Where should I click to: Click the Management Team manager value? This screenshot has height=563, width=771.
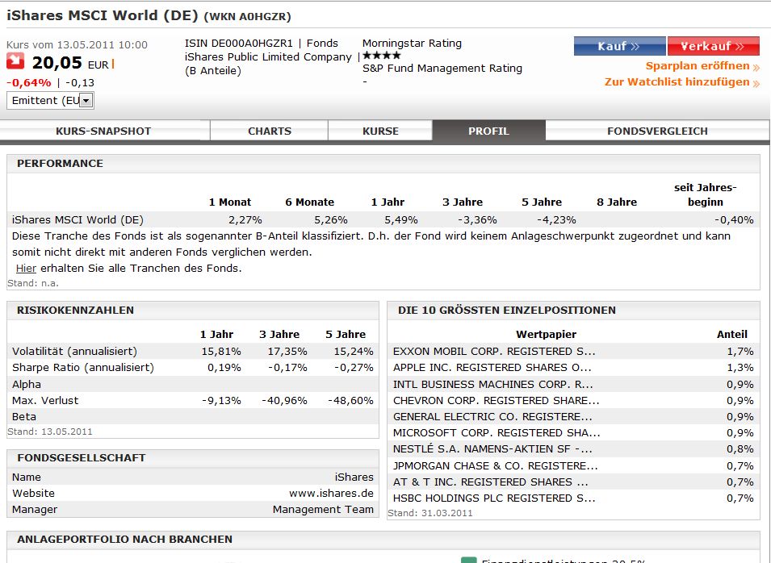tap(323, 510)
